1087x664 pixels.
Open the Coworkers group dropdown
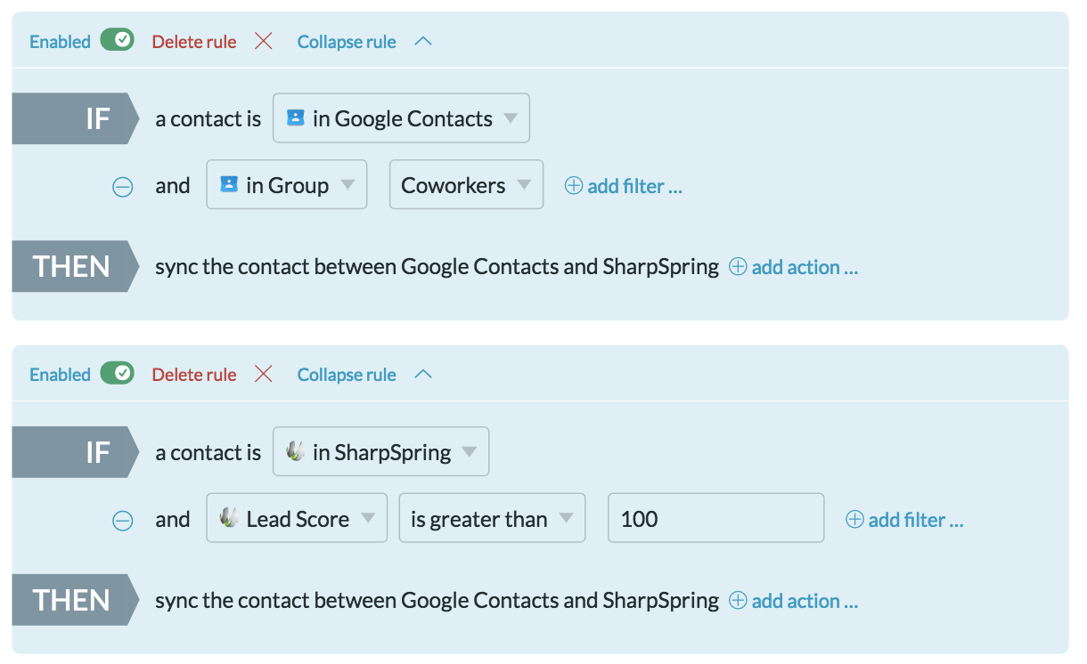[x=466, y=185]
